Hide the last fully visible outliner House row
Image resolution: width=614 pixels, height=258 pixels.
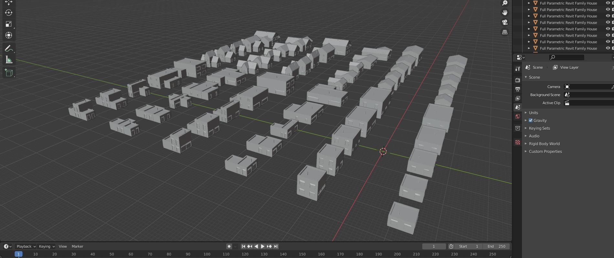tap(608, 48)
